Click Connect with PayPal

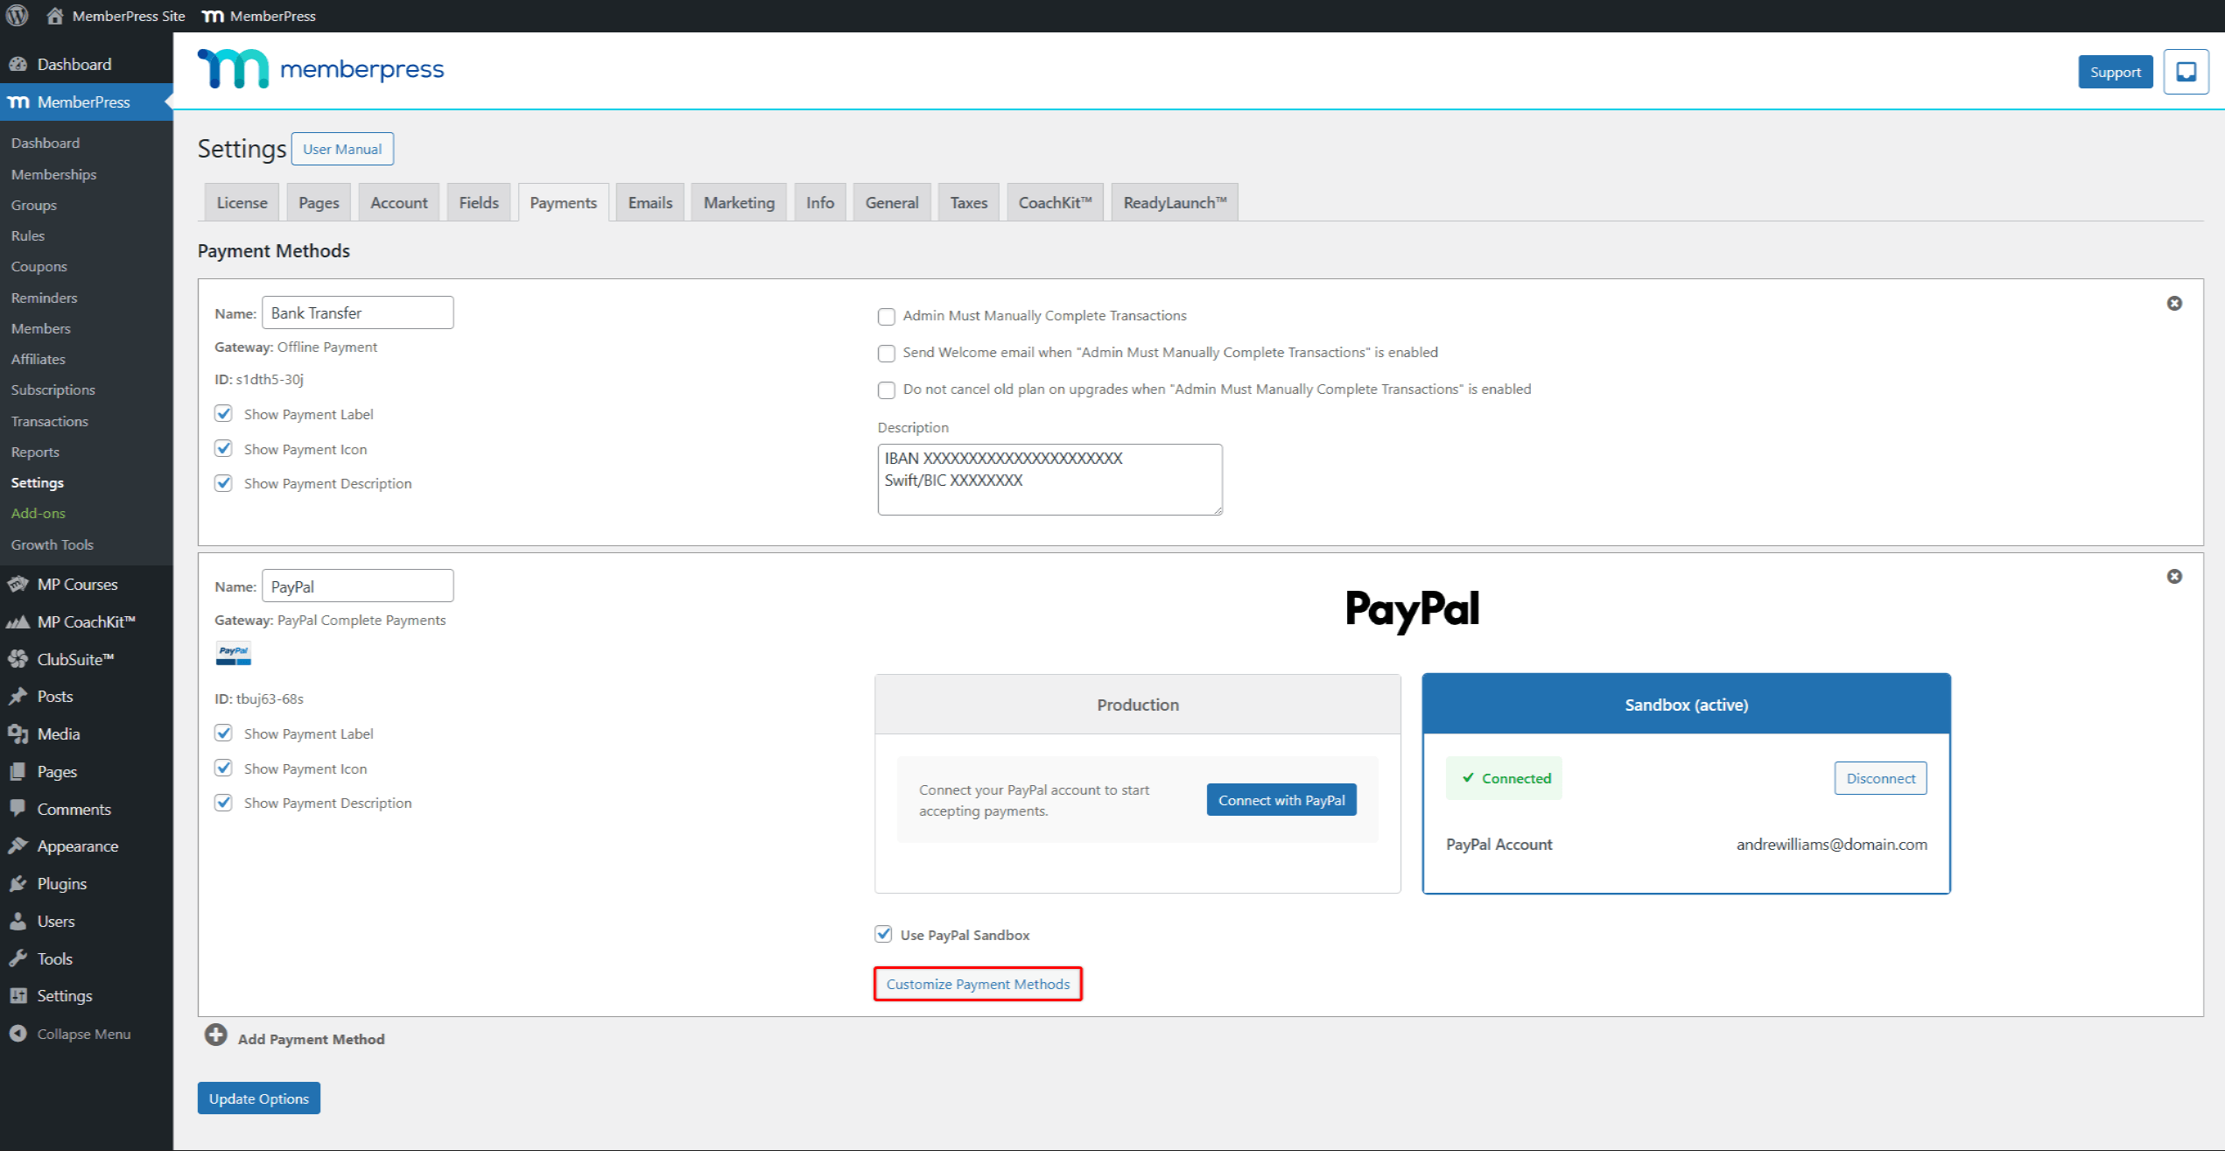[1281, 799]
